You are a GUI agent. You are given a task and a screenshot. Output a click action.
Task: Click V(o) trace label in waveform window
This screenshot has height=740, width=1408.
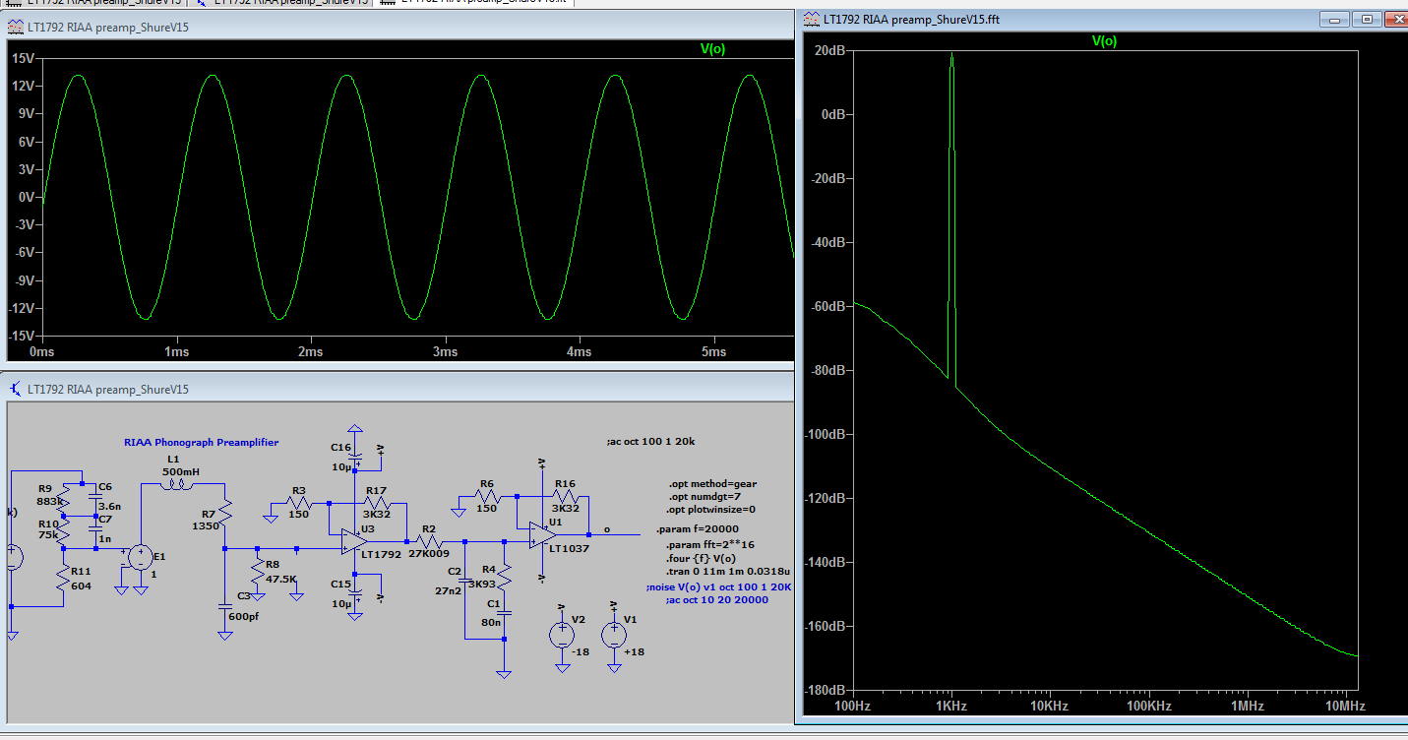[x=712, y=49]
